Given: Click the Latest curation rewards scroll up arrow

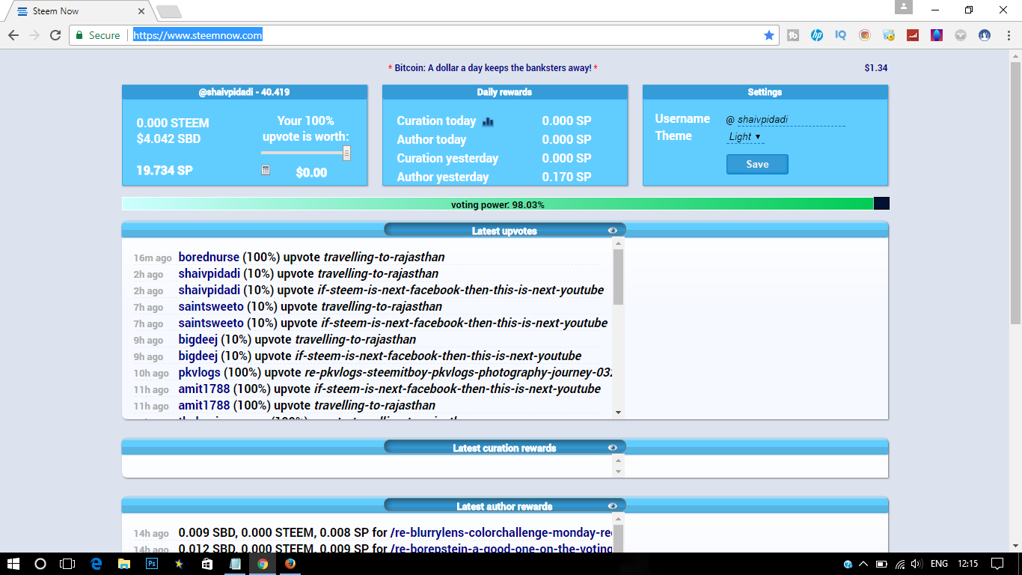Looking at the screenshot, I should coord(618,460).
